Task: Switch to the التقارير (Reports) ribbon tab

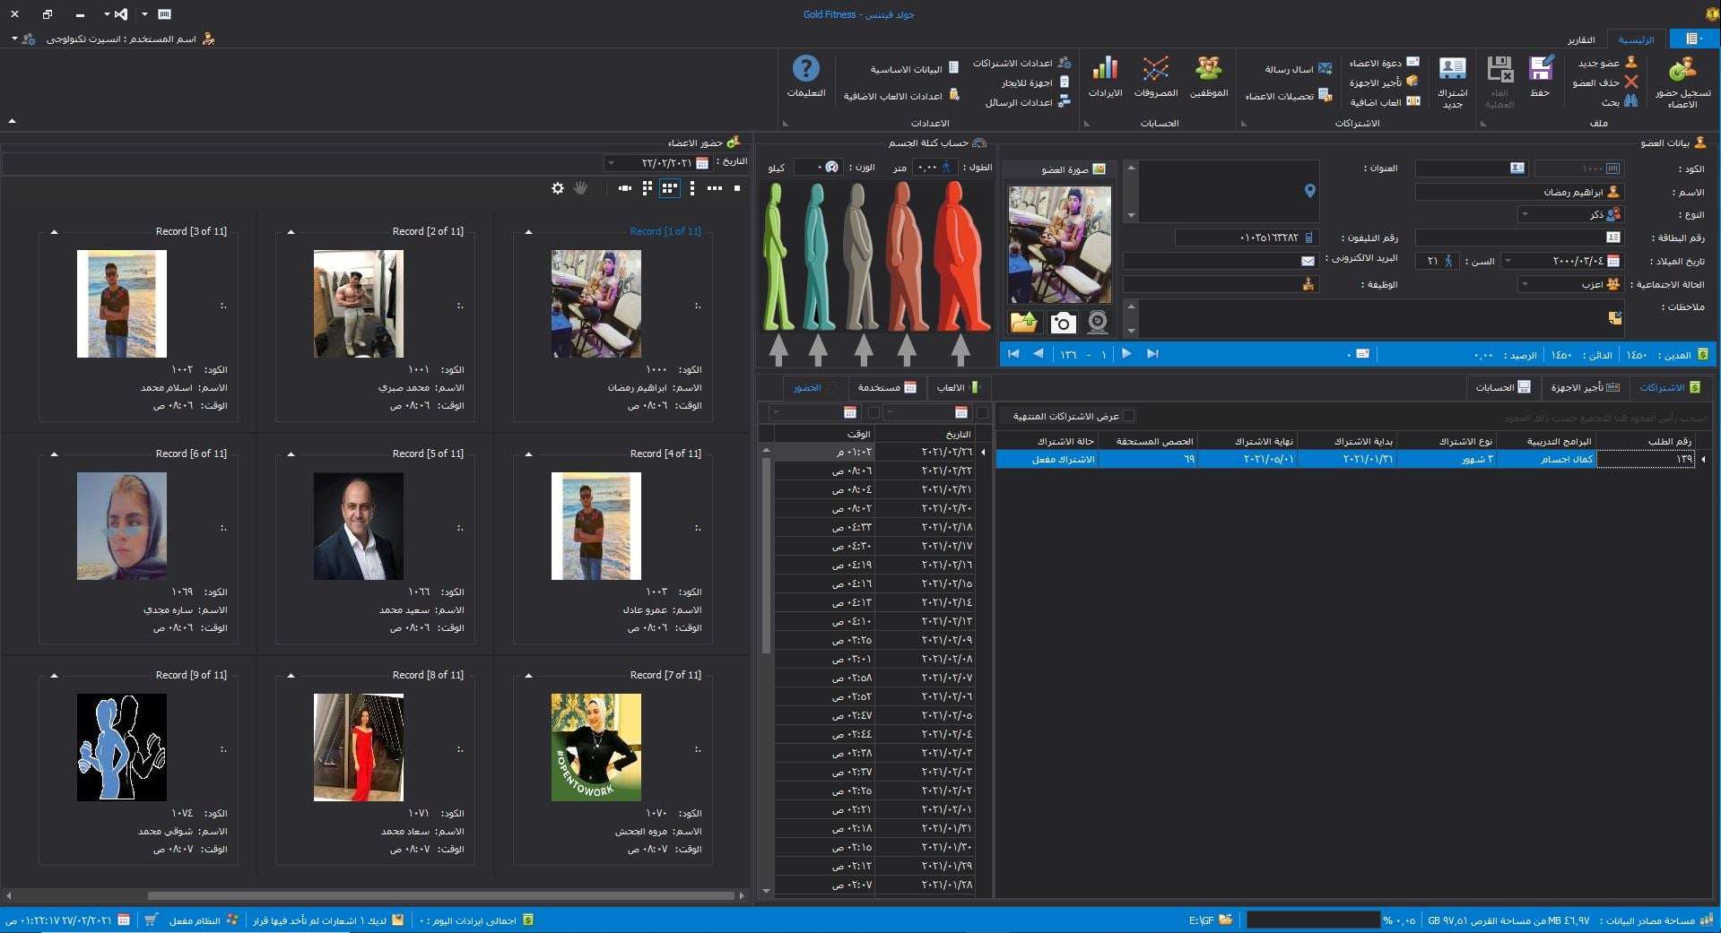Action: [x=1580, y=40]
